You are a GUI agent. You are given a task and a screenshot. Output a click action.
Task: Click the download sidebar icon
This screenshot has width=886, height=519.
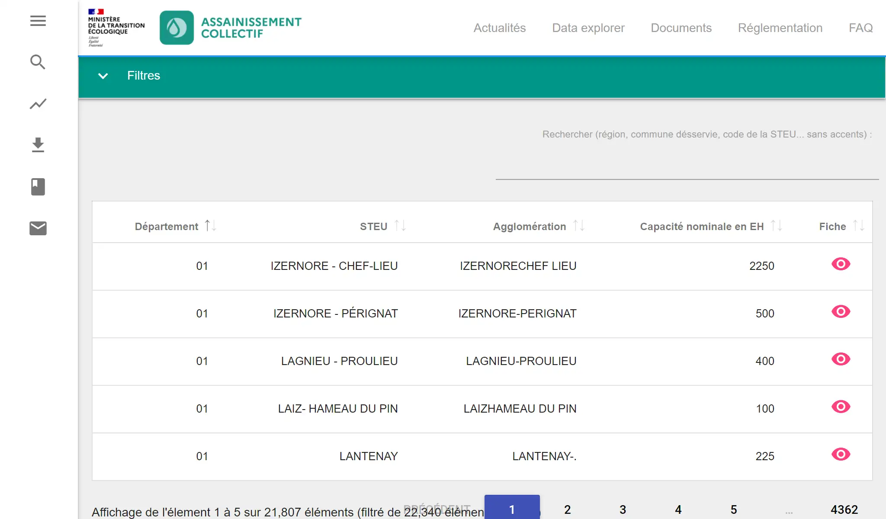pyautogui.click(x=38, y=145)
